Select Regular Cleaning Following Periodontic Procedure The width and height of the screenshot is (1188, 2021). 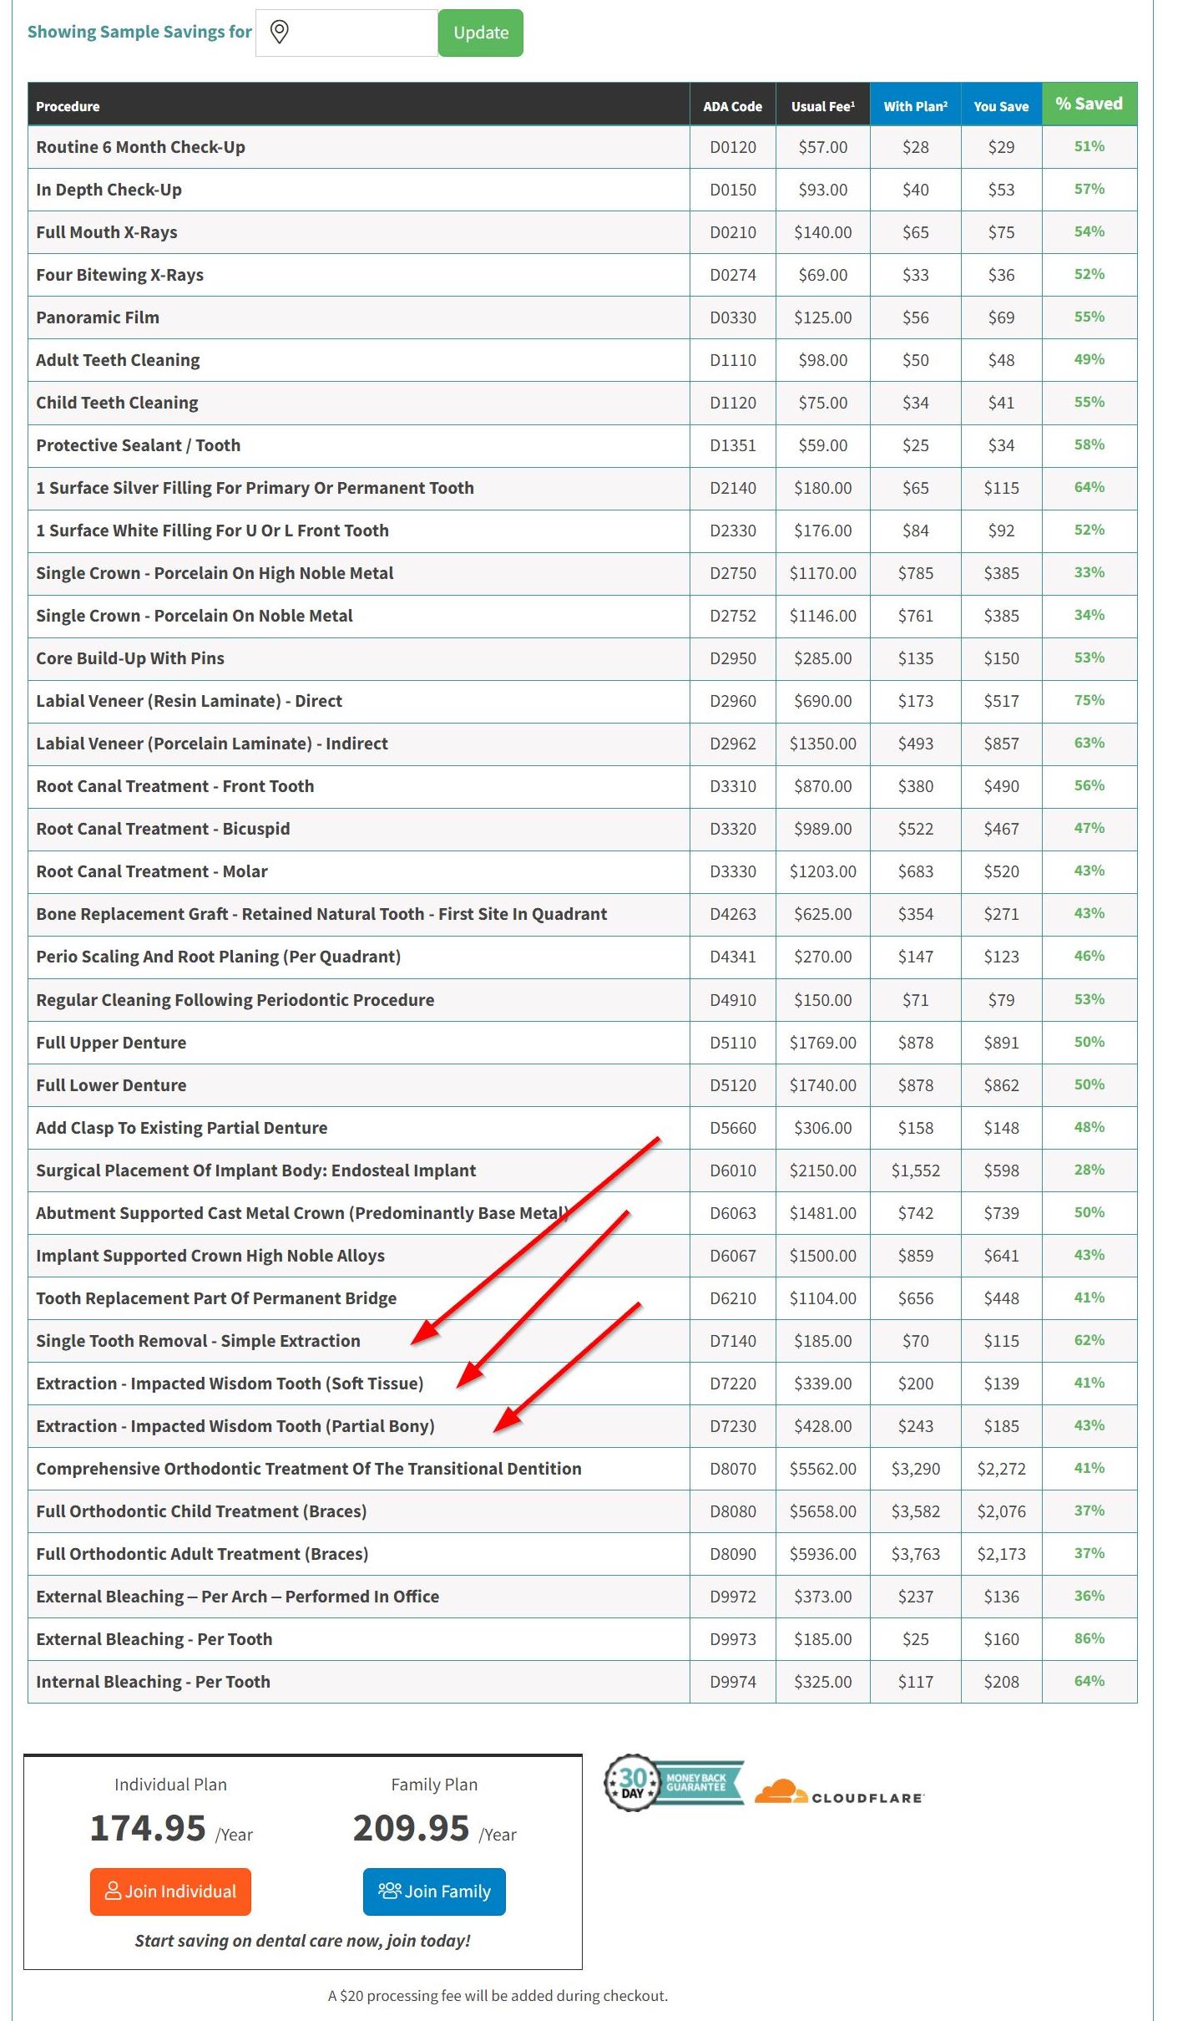pos(235,1000)
